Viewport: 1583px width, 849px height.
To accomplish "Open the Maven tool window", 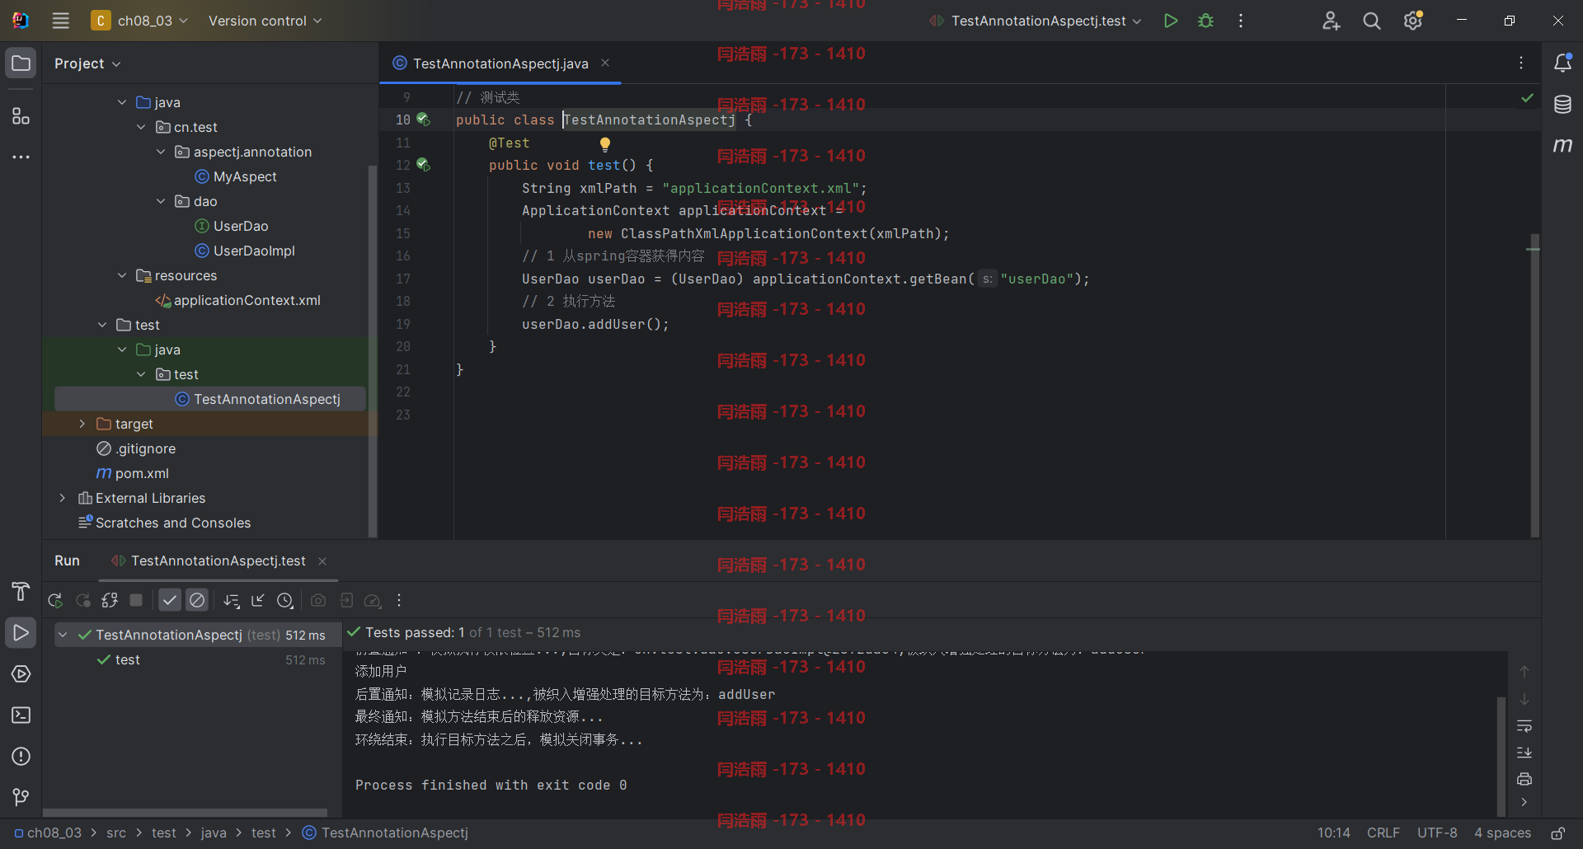I will point(1562,145).
